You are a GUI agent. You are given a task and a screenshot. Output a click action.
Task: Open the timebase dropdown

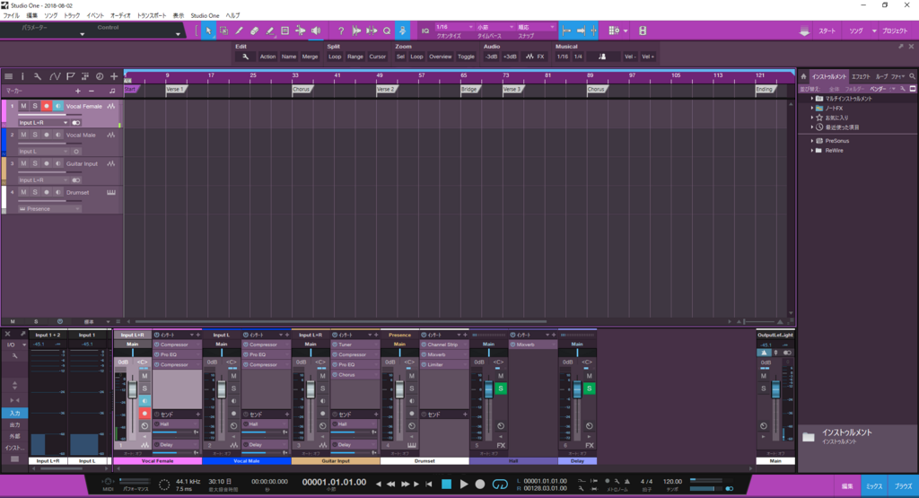(x=495, y=27)
